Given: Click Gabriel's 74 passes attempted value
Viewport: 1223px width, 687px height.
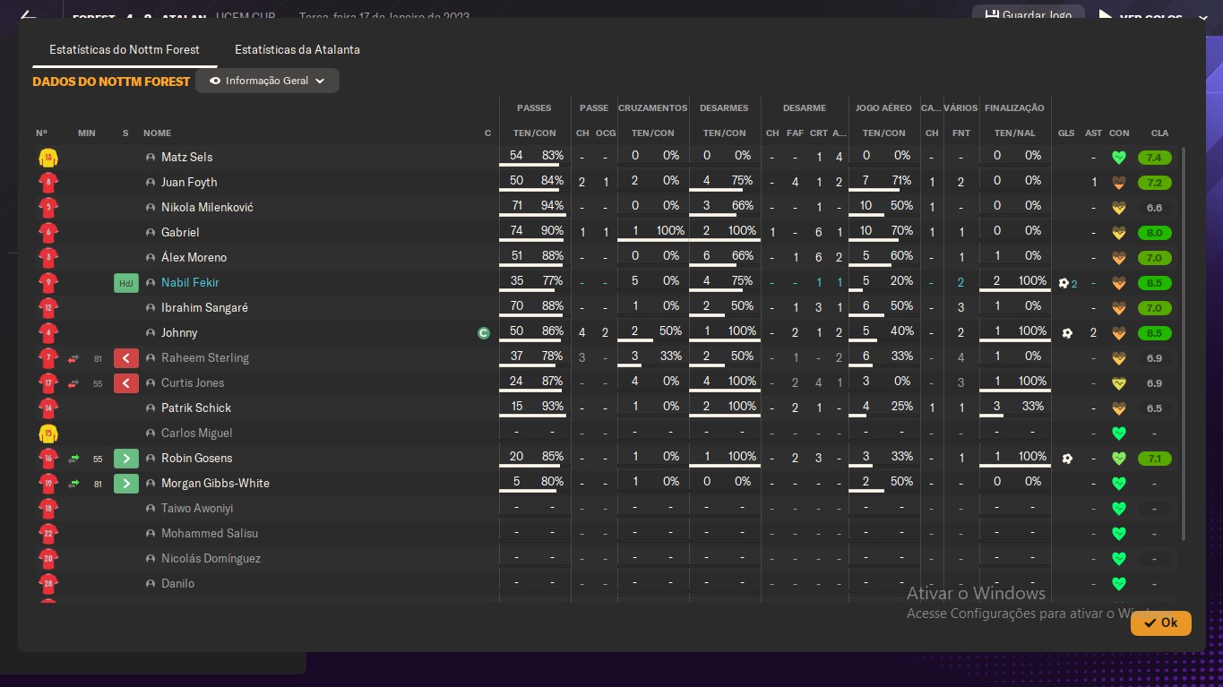Looking at the screenshot, I should click(x=516, y=231).
